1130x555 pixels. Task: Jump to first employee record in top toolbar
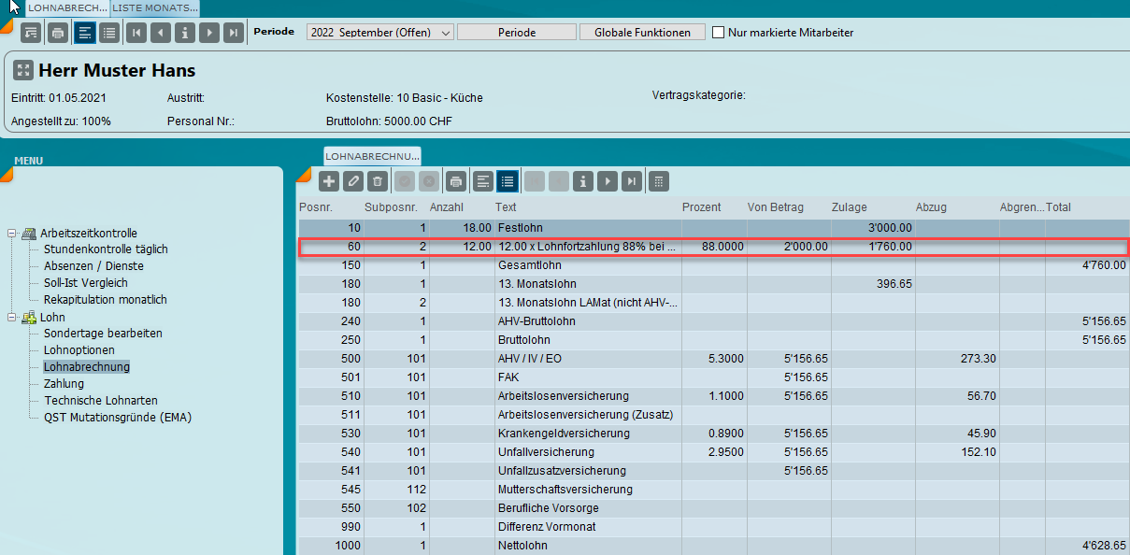(136, 33)
